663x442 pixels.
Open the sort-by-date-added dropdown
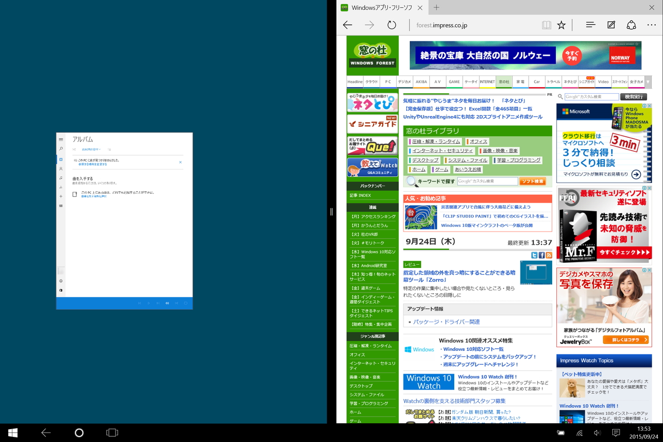coord(91,150)
